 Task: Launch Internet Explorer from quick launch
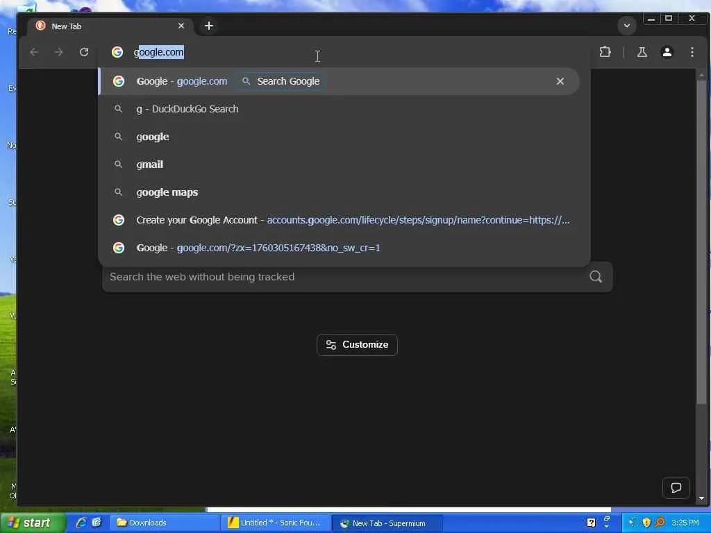tap(81, 523)
